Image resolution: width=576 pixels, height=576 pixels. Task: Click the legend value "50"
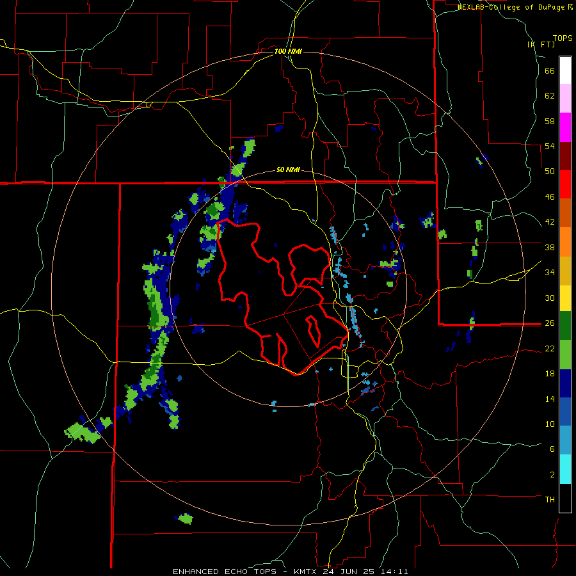[x=550, y=171]
